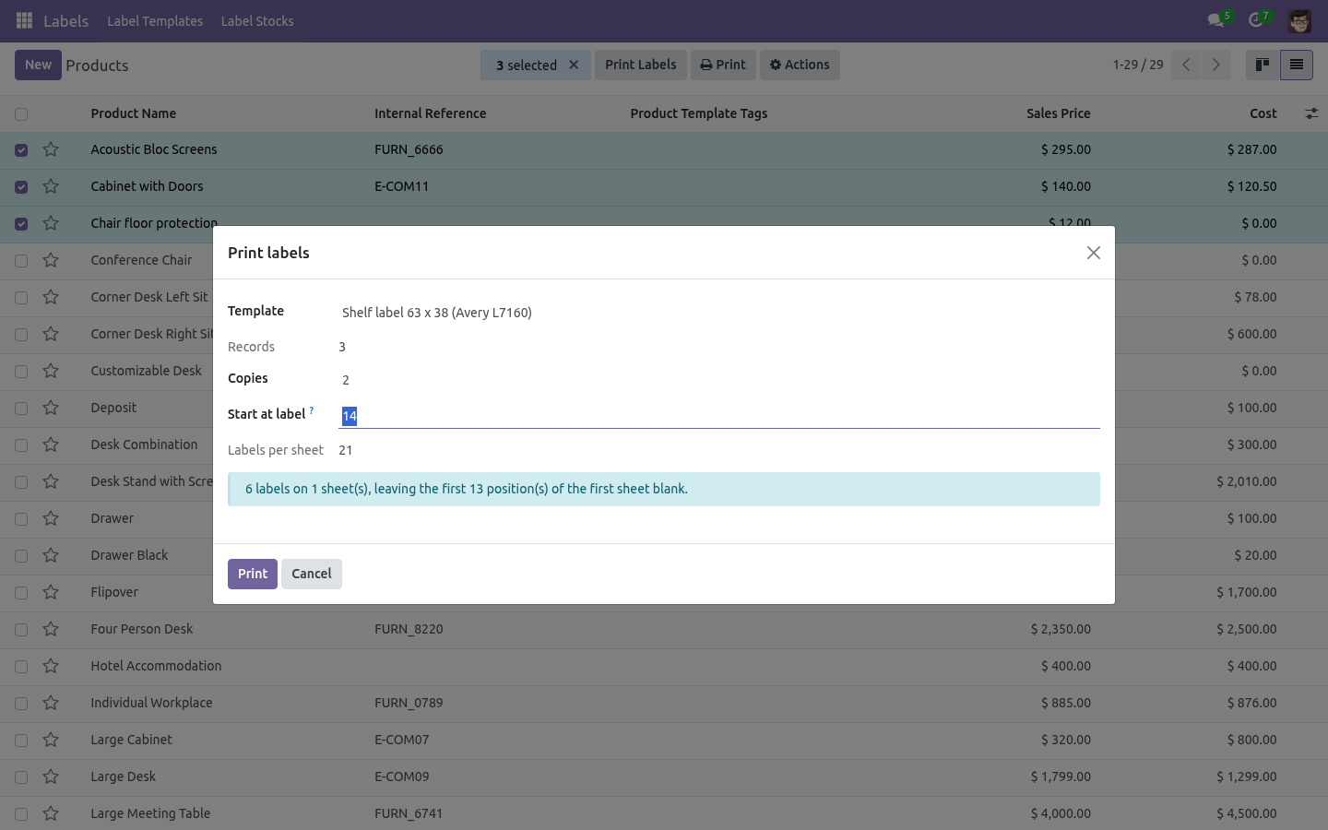Open the messages conversation icon
The width and height of the screenshot is (1328, 830).
[x=1215, y=20]
